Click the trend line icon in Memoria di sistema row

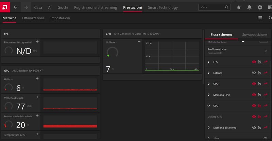pyautogui.click(x=266, y=128)
